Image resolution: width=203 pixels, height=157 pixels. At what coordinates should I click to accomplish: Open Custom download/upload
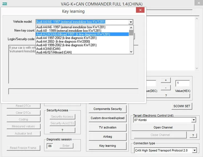108,118
